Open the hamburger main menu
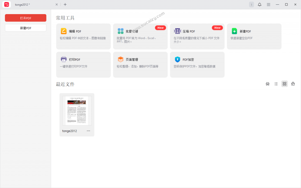Image resolution: width=301 pixels, height=188 pixels. pyautogui.click(x=268, y=4)
